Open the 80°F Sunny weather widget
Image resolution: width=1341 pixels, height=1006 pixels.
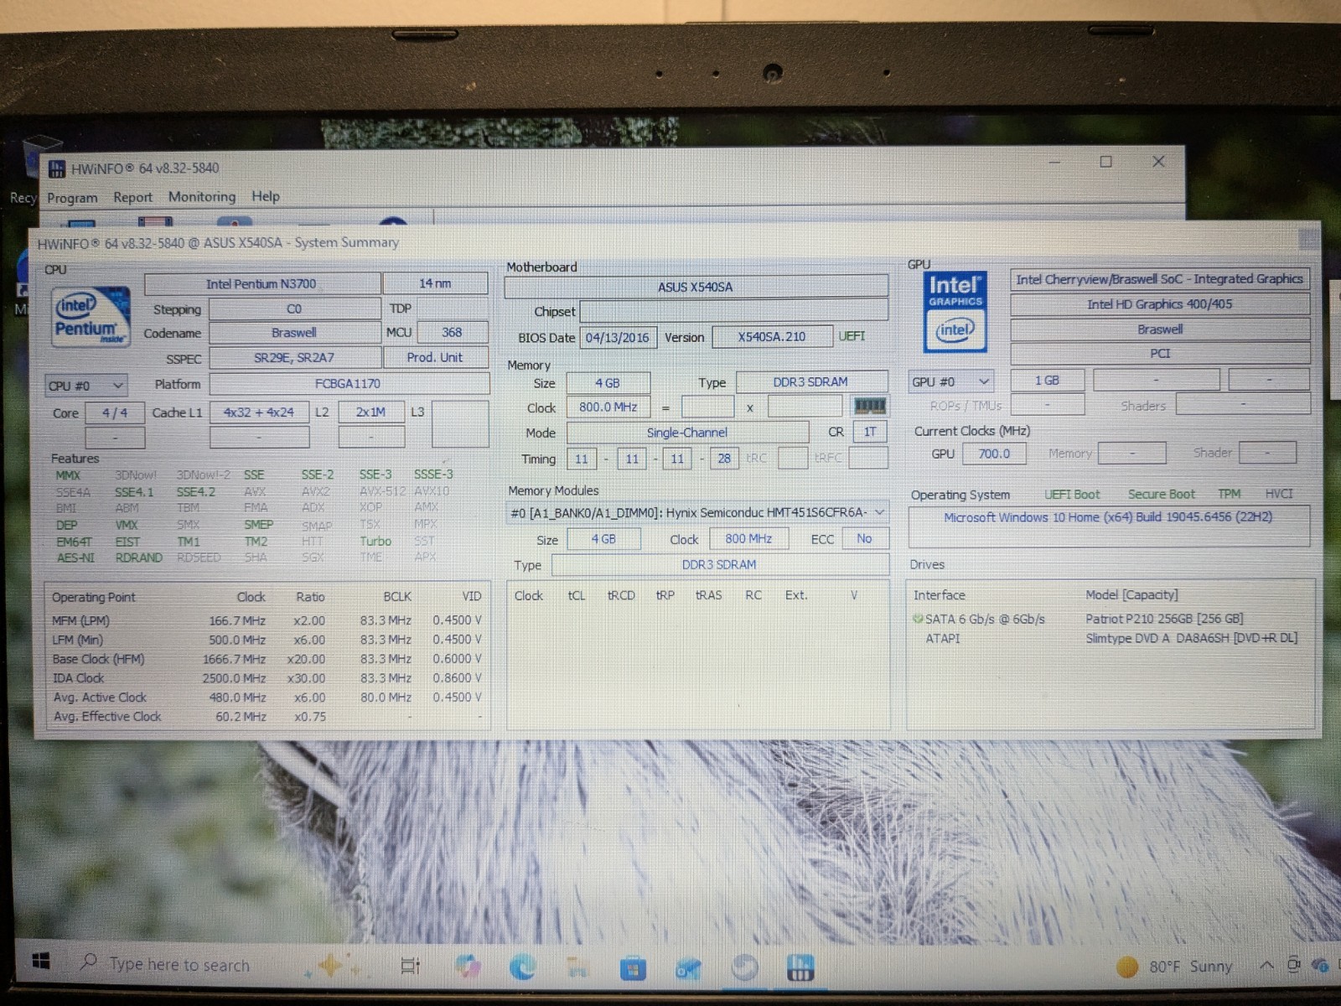(1174, 967)
